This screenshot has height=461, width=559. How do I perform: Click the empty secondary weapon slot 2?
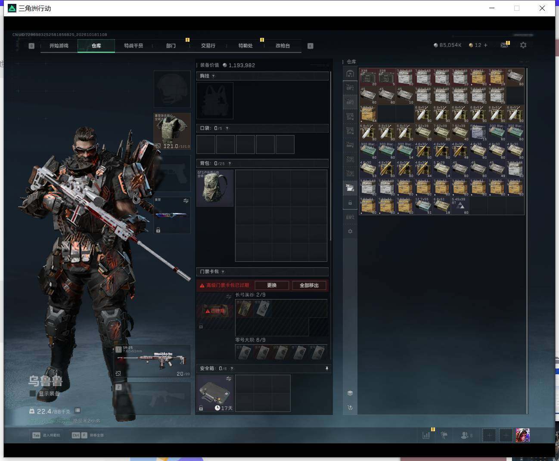[x=152, y=399]
